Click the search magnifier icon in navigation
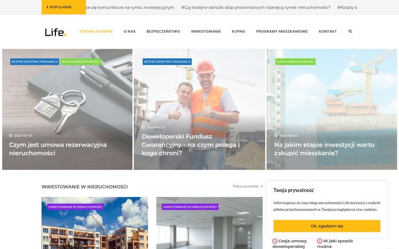The width and height of the screenshot is (399, 249). pos(350,31)
